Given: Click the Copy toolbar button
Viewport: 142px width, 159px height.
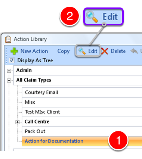Looking at the screenshot, I should [64, 51].
